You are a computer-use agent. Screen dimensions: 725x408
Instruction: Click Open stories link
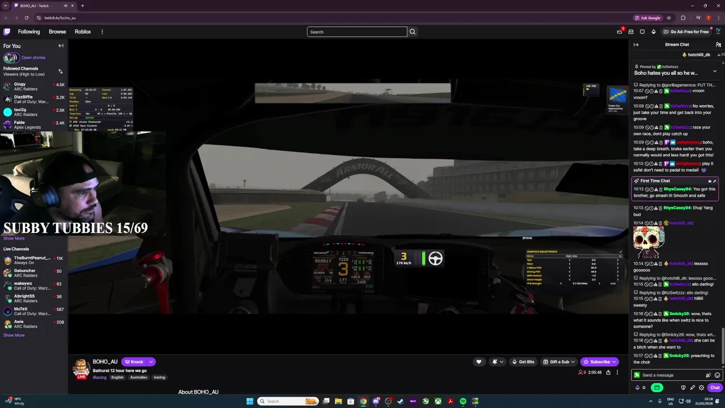pos(33,57)
